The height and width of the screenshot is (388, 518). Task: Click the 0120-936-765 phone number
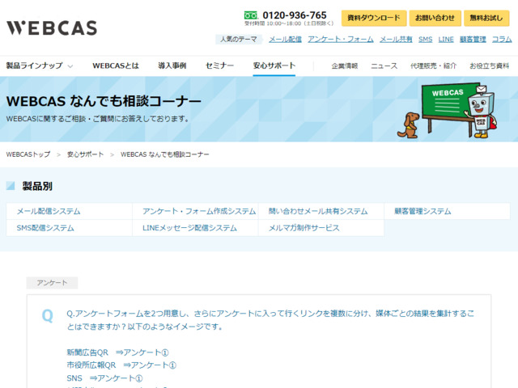point(295,15)
